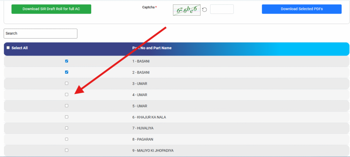Focus the captcha text input box

click(222, 9)
